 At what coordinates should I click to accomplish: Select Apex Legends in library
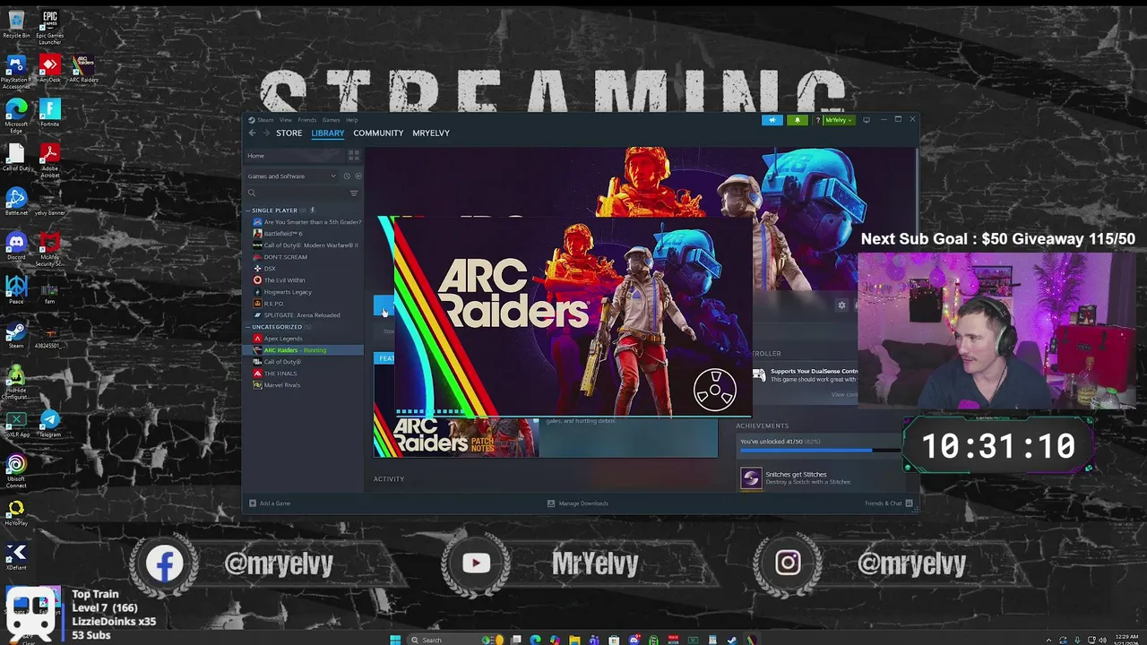click(282, 339)
